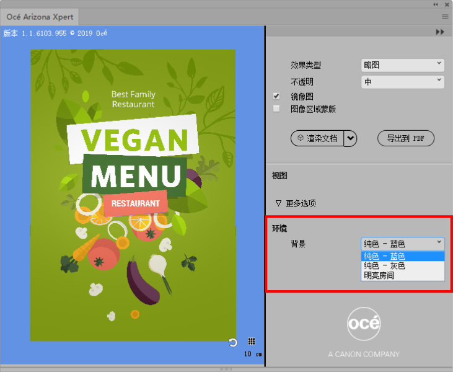
Task: Toggle the grid icon in preview
Action: tap(252, 342)
